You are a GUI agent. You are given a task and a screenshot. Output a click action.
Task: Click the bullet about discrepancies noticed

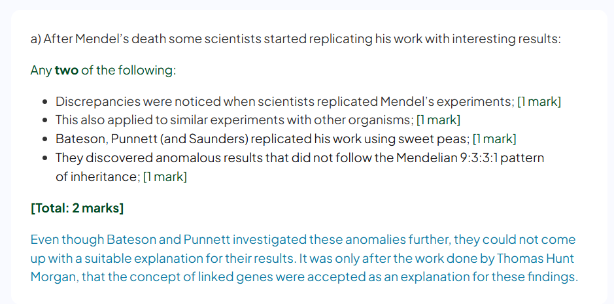pos(308,101)
